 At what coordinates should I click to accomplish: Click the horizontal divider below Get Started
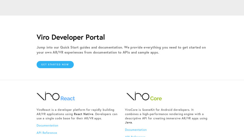tap(122, 80)
